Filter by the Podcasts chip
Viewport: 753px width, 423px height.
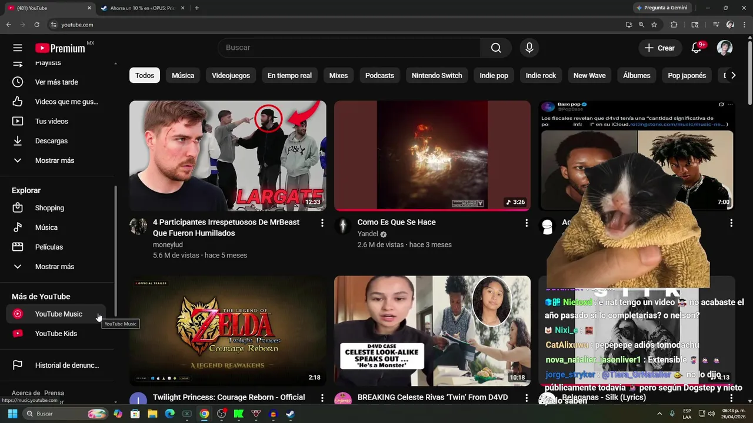coord(379,75)
